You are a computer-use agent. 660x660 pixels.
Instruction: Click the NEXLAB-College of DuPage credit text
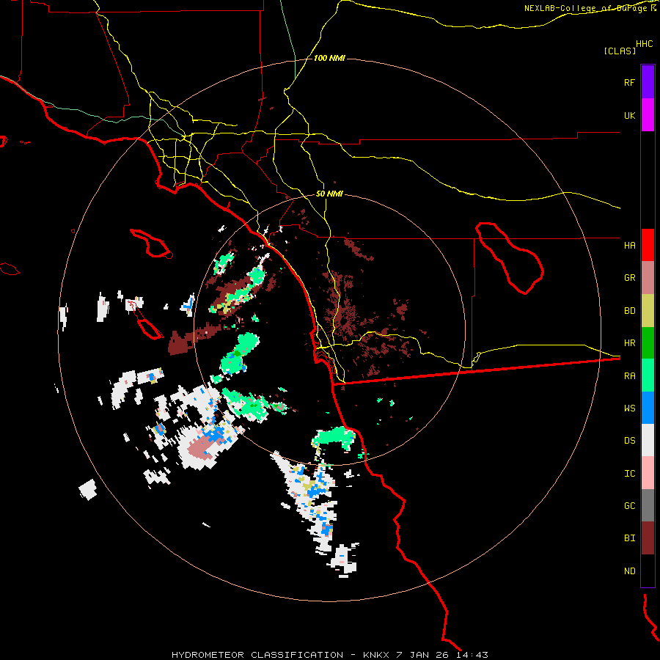pyautogui.click(x=590, y=8)
